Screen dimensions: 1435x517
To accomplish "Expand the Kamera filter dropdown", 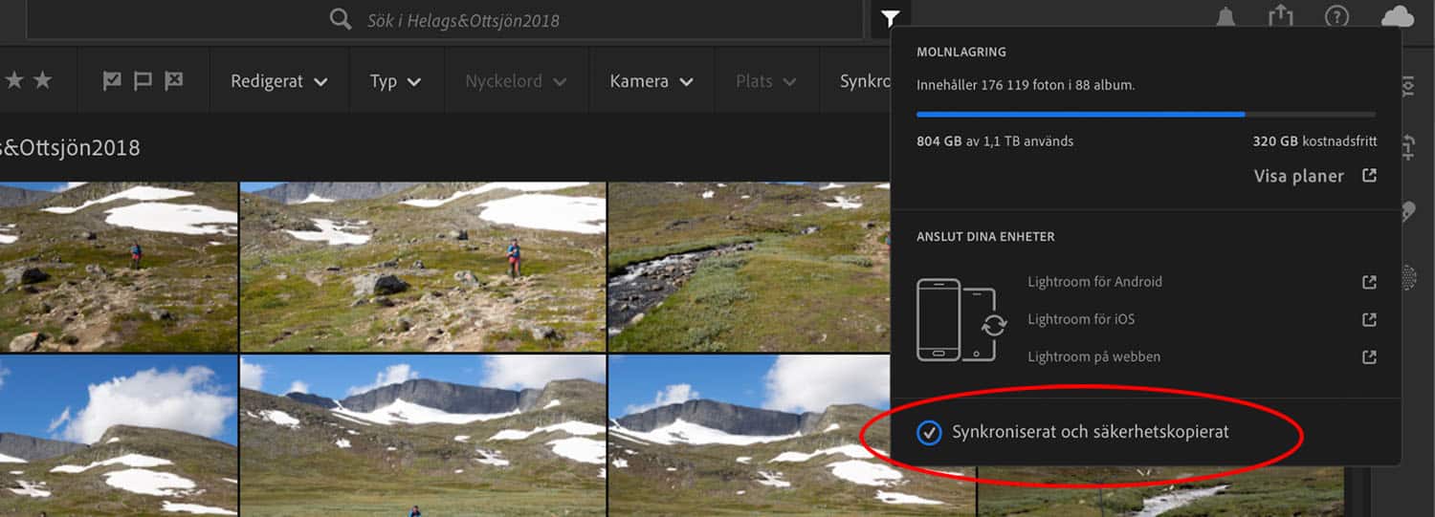I will coord(651,81).
